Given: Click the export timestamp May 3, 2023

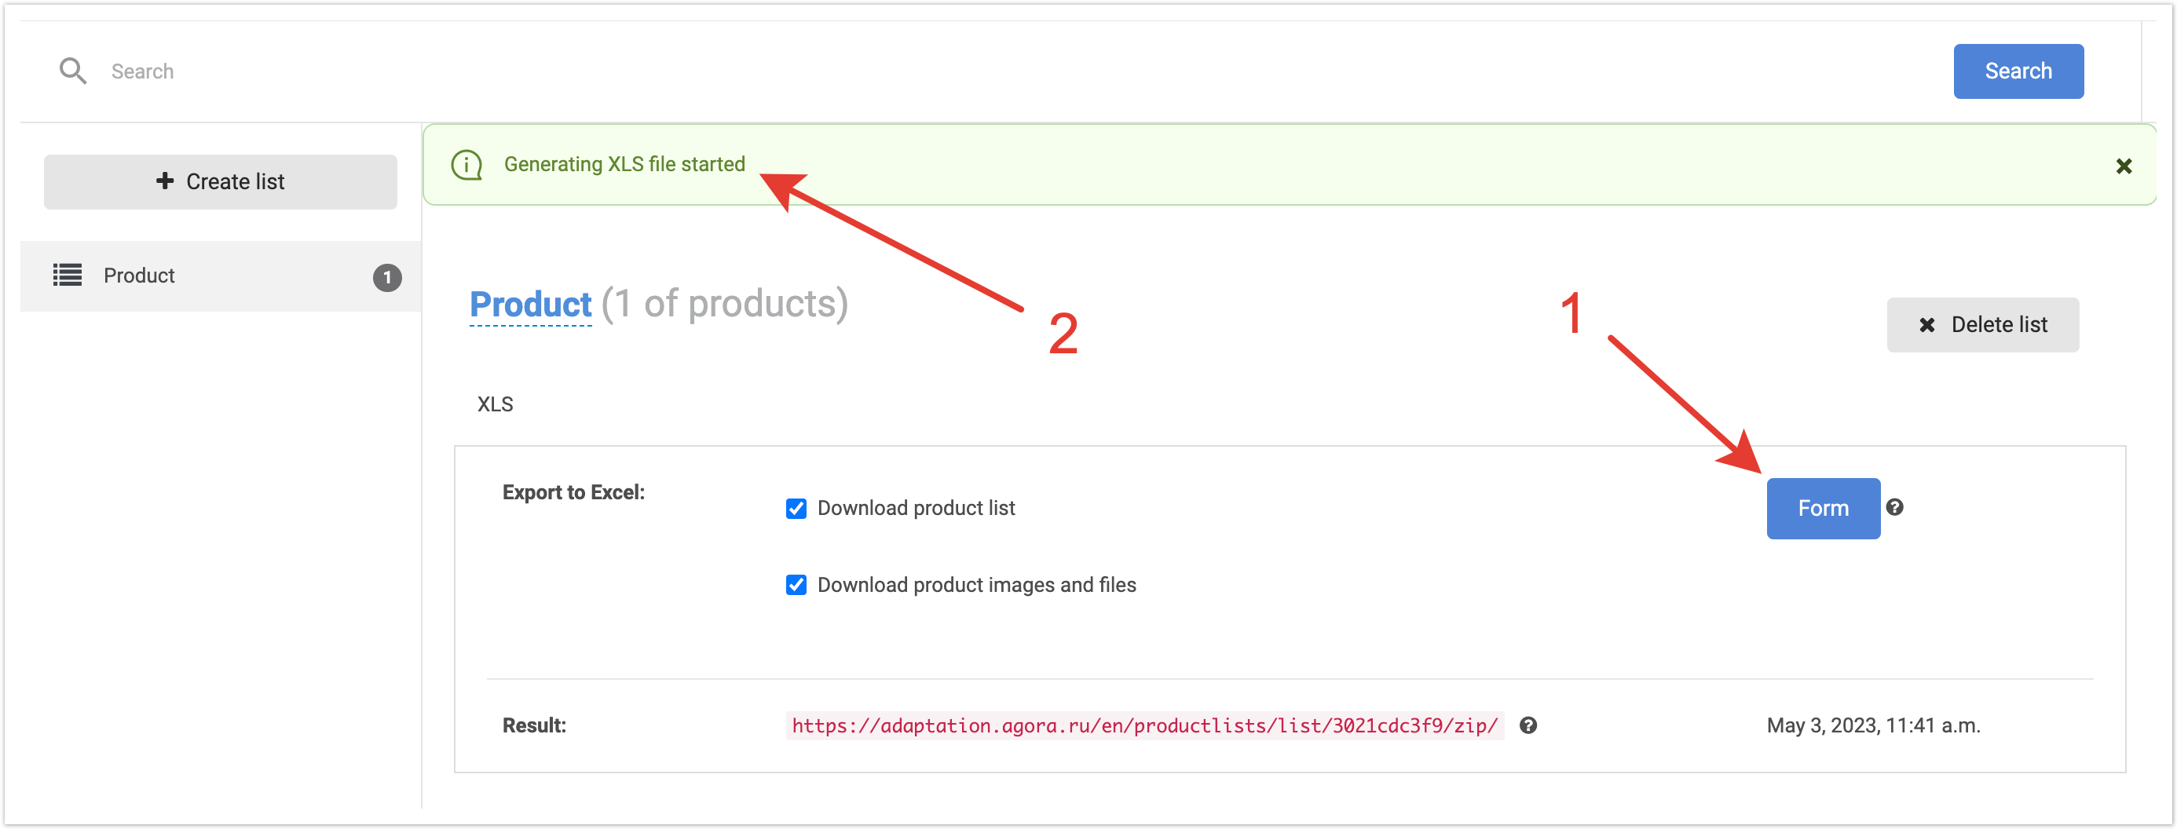Looking at the screenshot, I should click(1873, 725).
